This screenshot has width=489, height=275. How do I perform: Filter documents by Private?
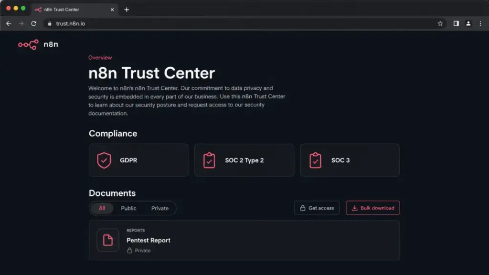tap(160, 208)
